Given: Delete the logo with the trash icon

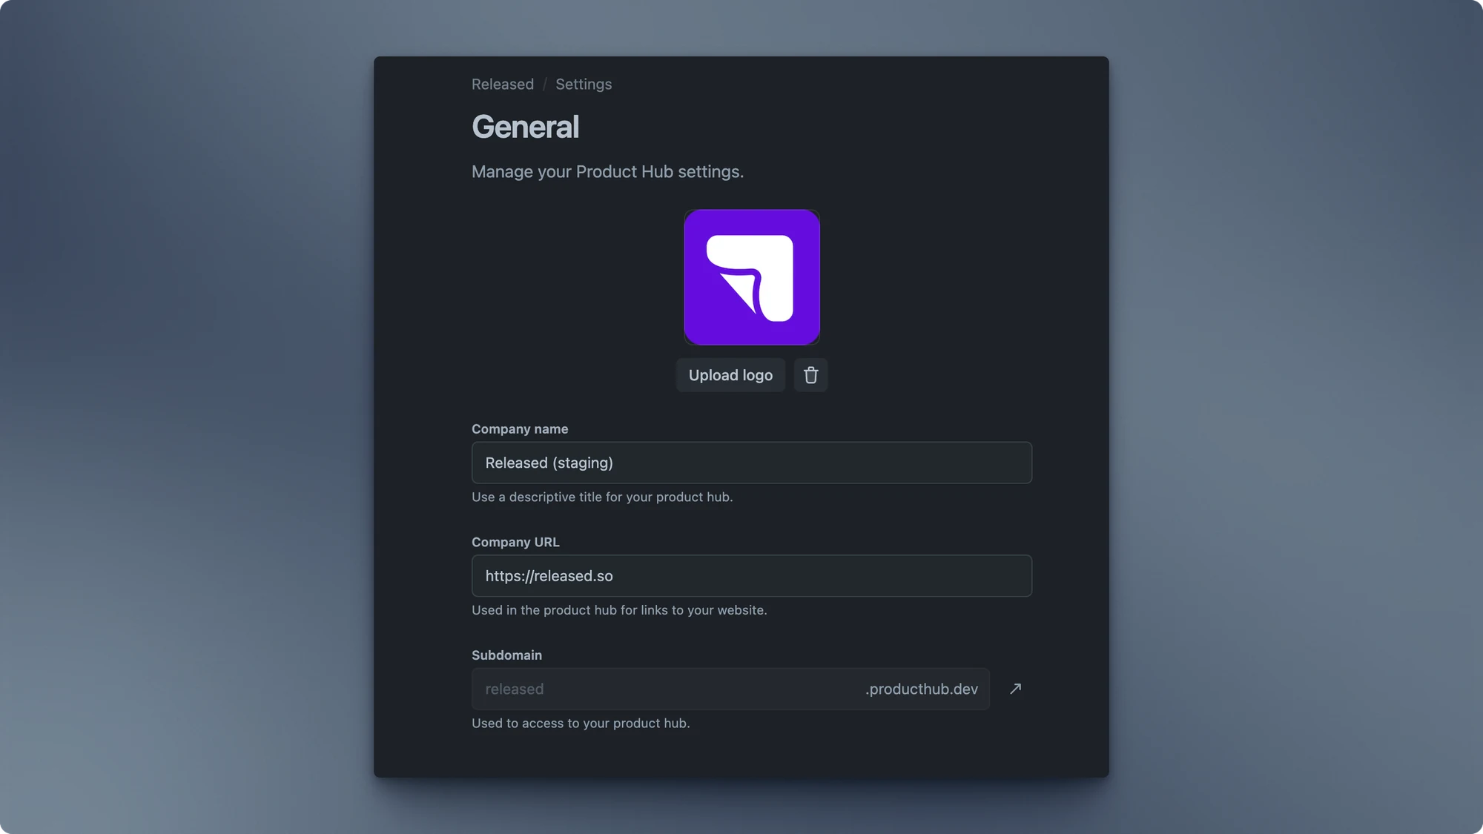Looking at the screenshot, I should coord(810,375).
